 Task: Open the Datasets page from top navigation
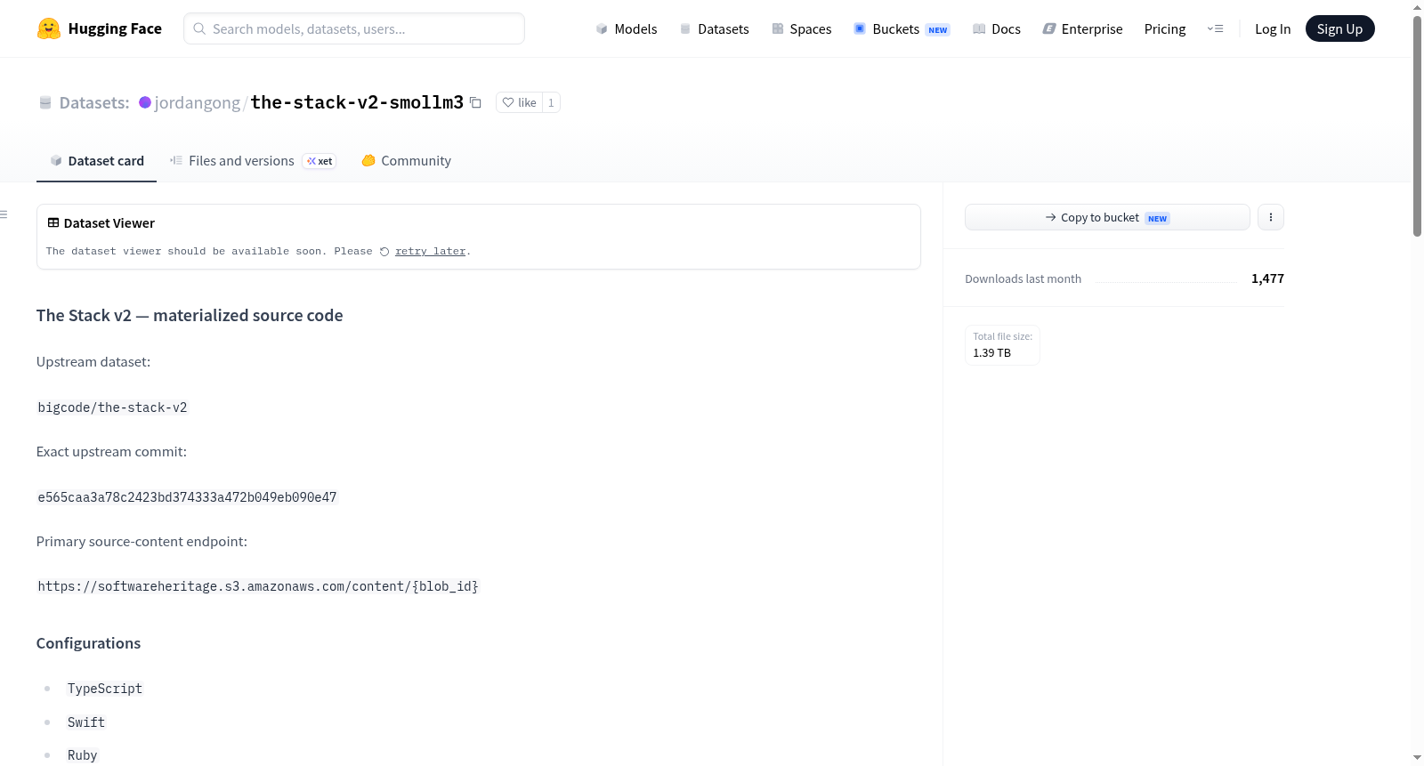[x=715, y=28]
